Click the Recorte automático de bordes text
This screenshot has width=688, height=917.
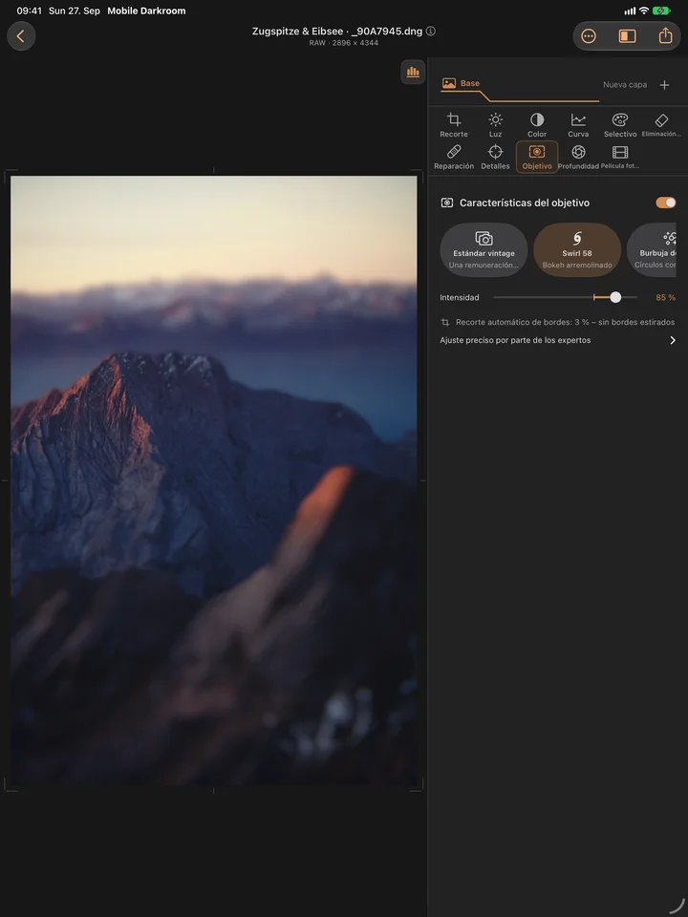(x=565, y=322)
